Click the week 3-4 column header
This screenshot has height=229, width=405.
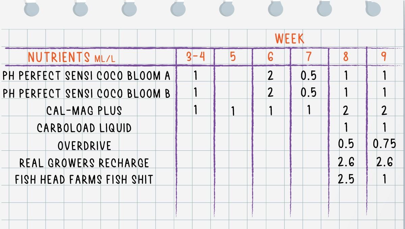[195, 57]
